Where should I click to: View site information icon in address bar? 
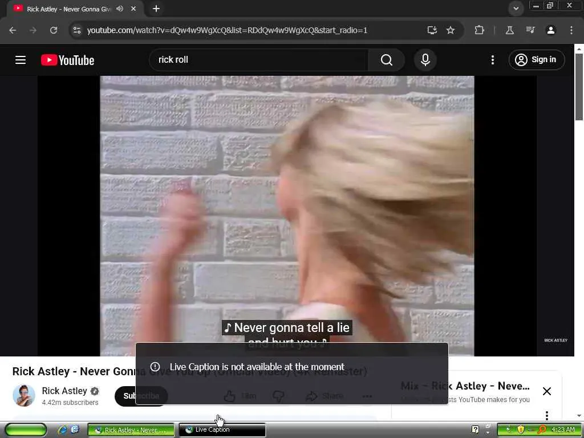(x=77, y=30)
